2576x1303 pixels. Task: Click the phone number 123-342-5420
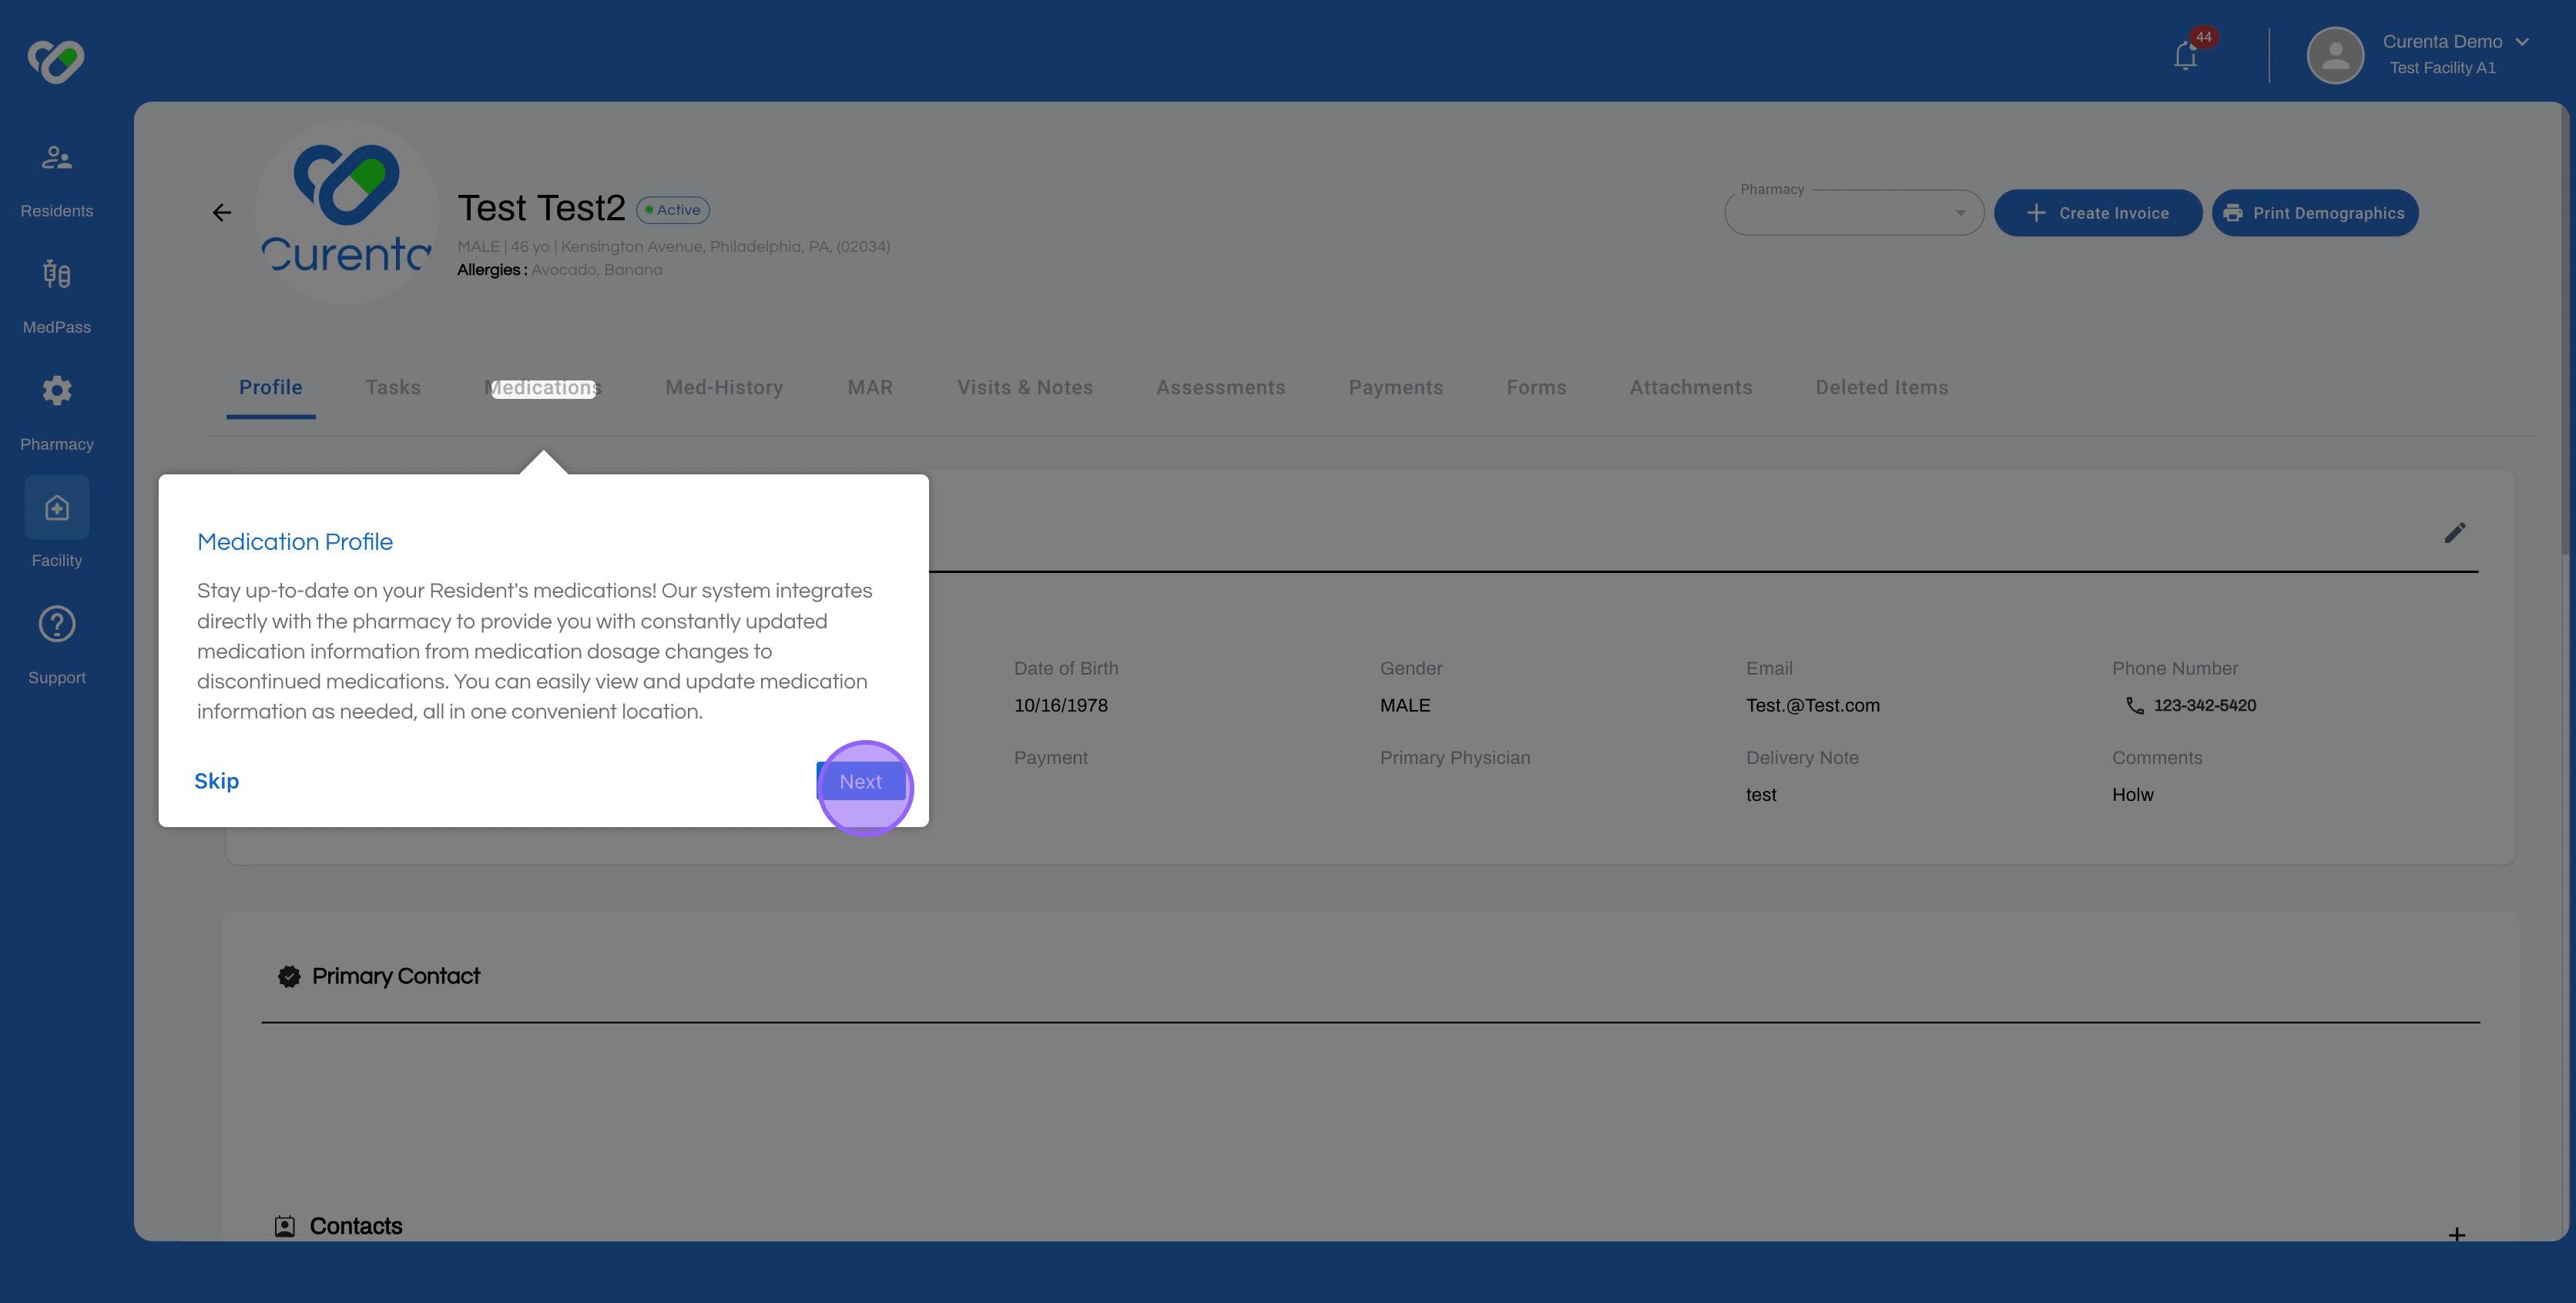(2204, 705)
